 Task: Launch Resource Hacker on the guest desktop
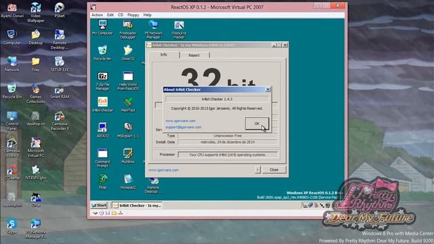click(x=179, y=29)
